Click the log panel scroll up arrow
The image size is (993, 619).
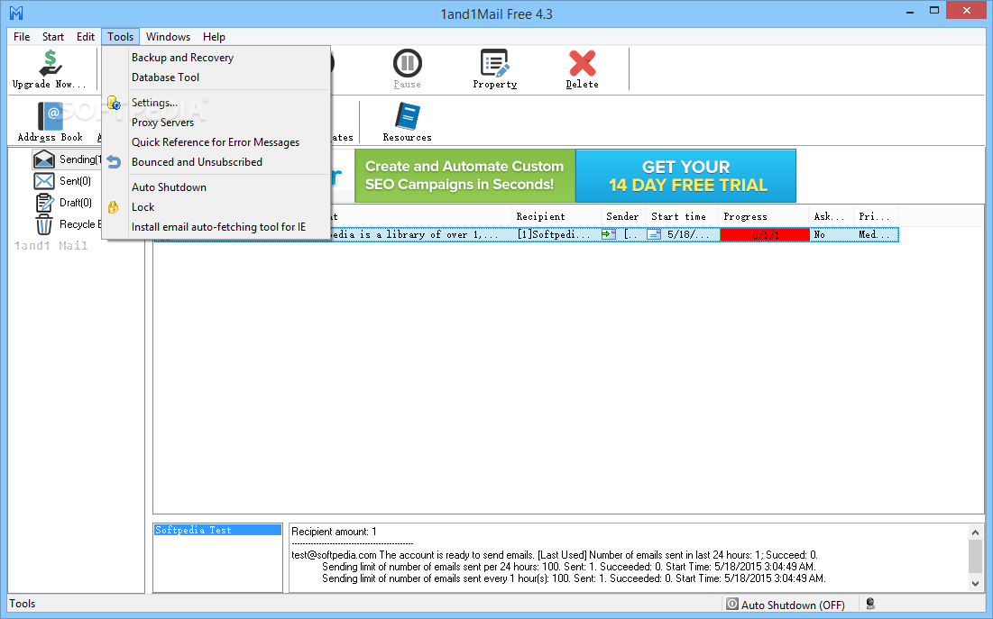tap(975, 533)
